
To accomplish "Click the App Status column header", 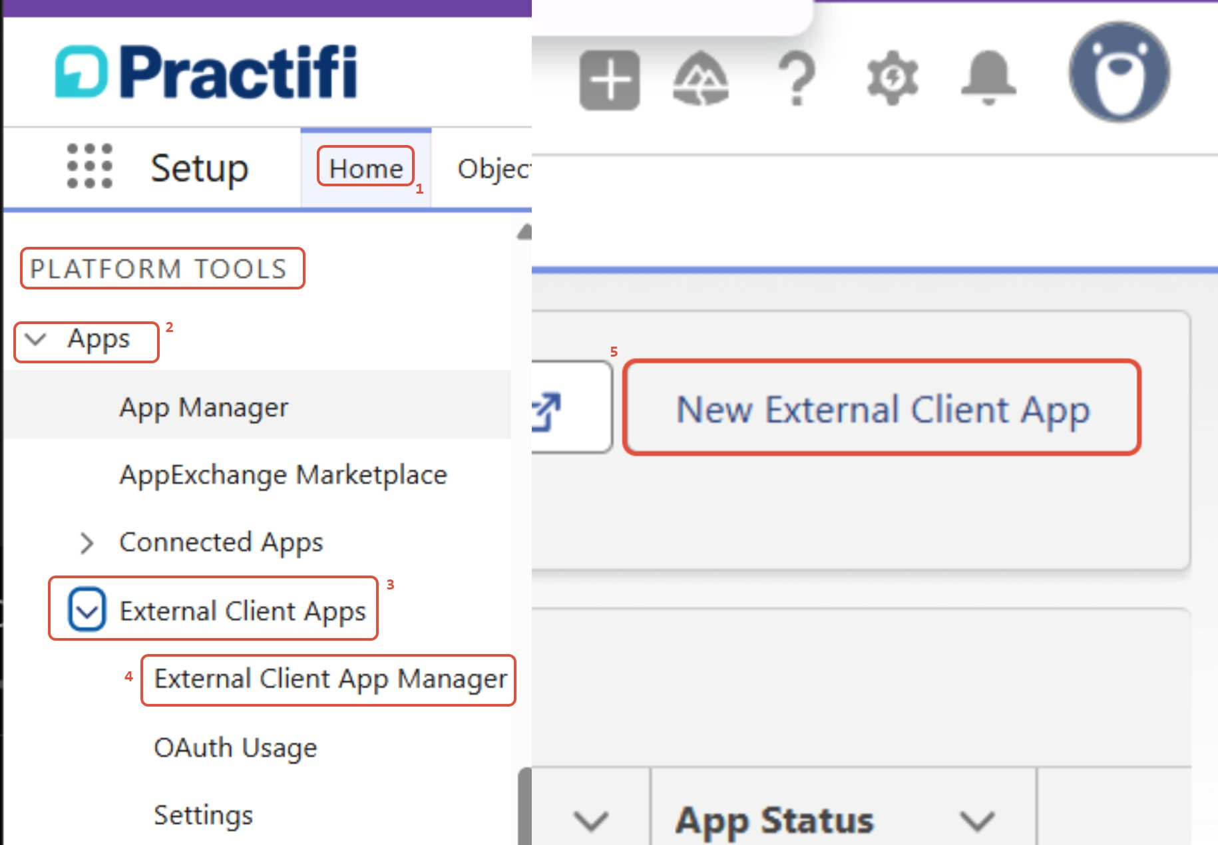I will [x=775, y=820].
